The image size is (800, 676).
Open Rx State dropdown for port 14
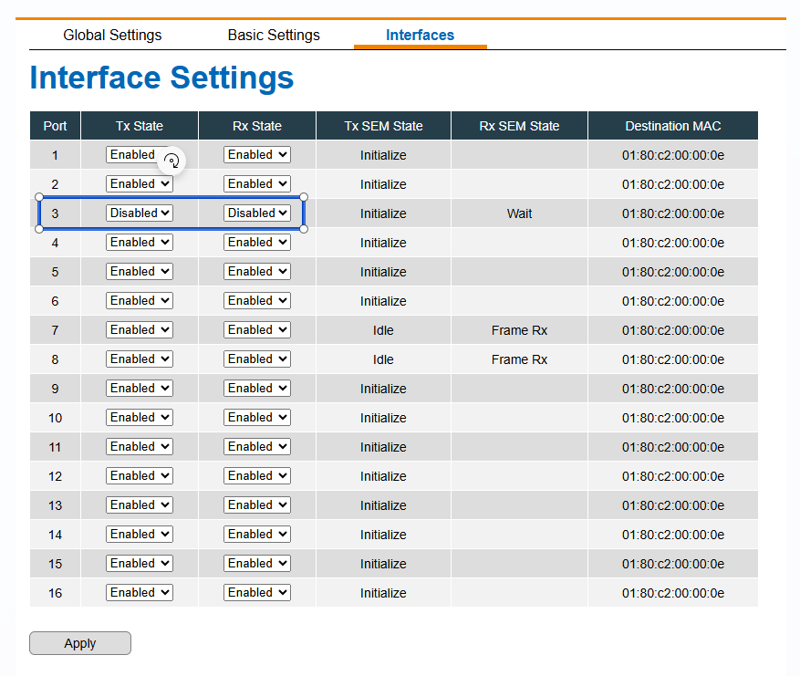(257, 535)
